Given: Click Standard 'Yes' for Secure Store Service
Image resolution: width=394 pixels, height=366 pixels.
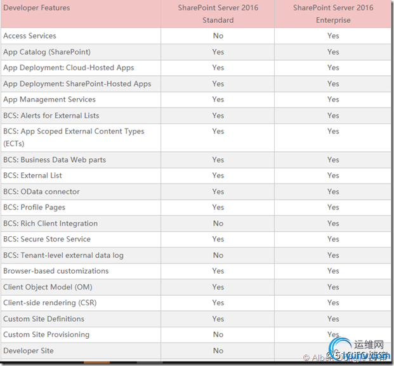Looking at the screenshot, I should 218,239.
